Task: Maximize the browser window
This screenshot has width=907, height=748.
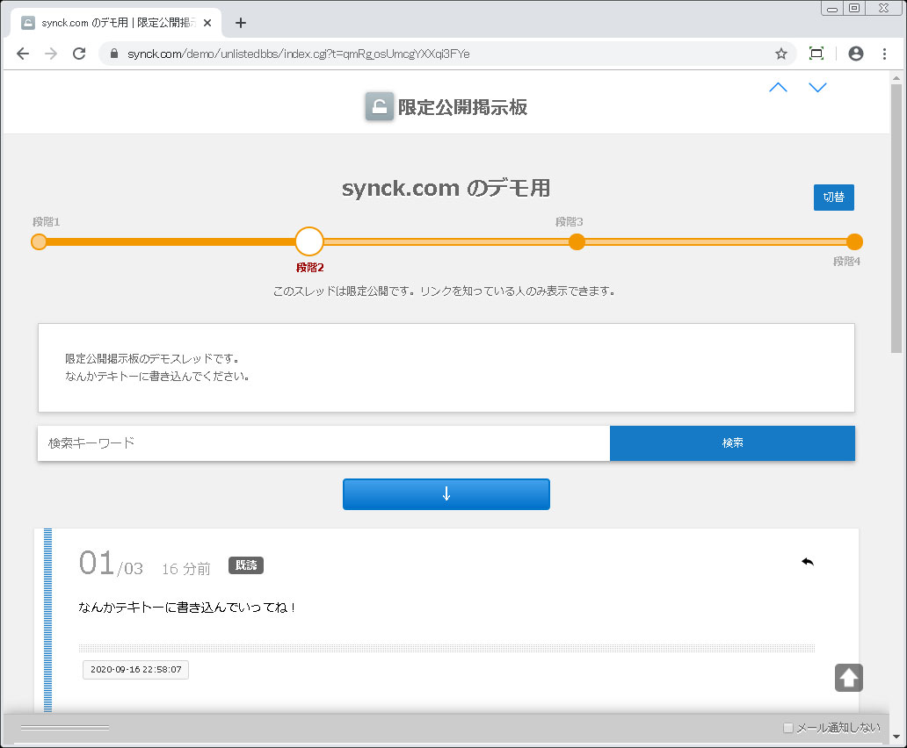Action: [x=854, y=8]
